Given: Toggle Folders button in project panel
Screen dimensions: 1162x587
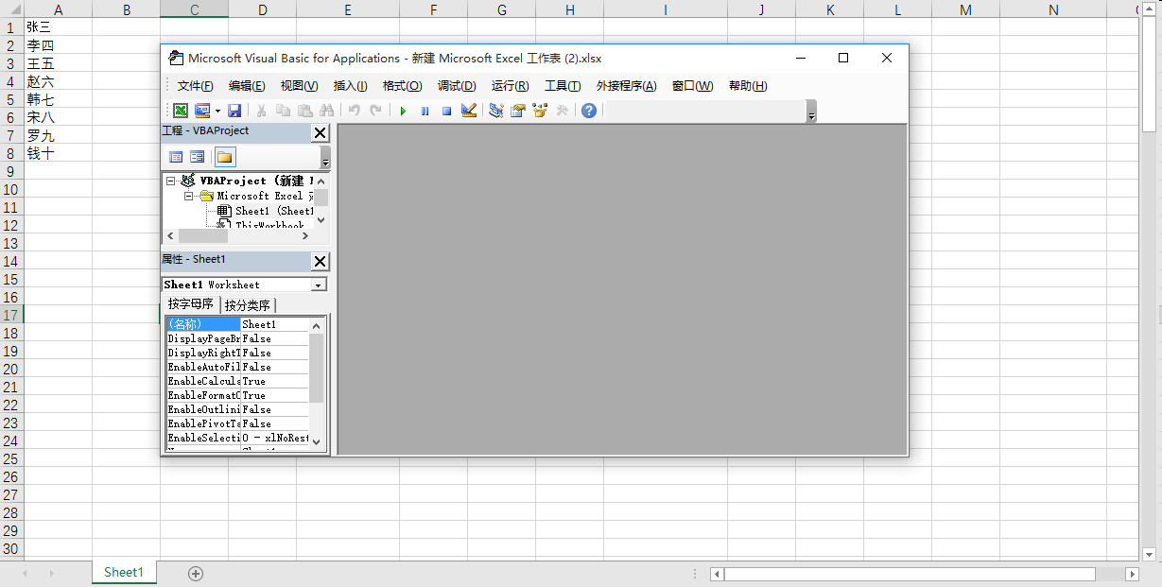Looking at the screenshot, I should [224, 157].
